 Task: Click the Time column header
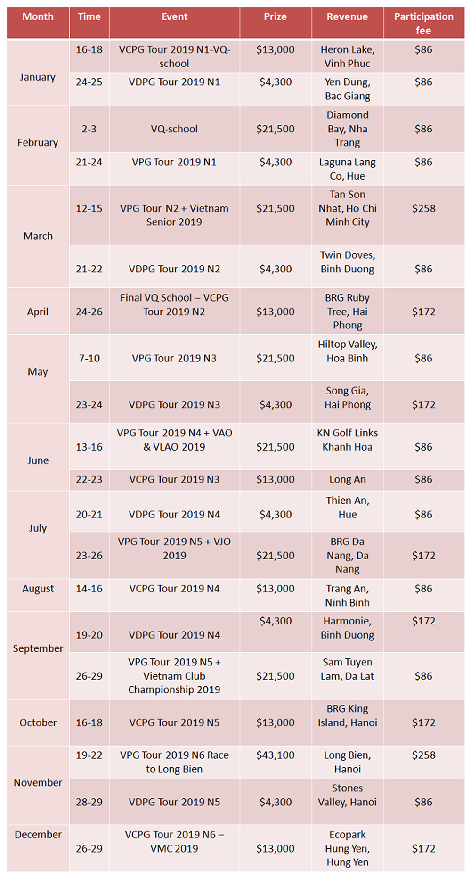[x=89, y=23]
